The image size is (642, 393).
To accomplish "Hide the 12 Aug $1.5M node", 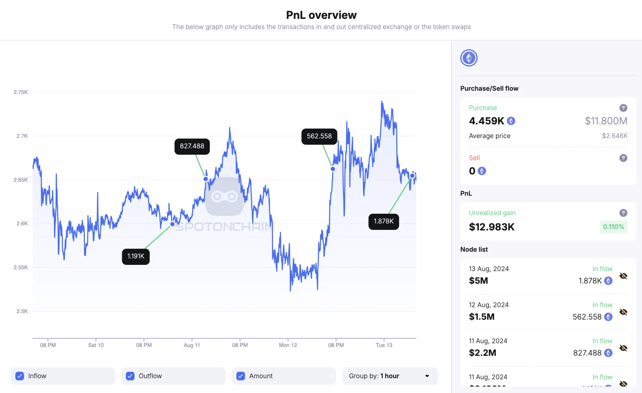I will click(623, 312).
